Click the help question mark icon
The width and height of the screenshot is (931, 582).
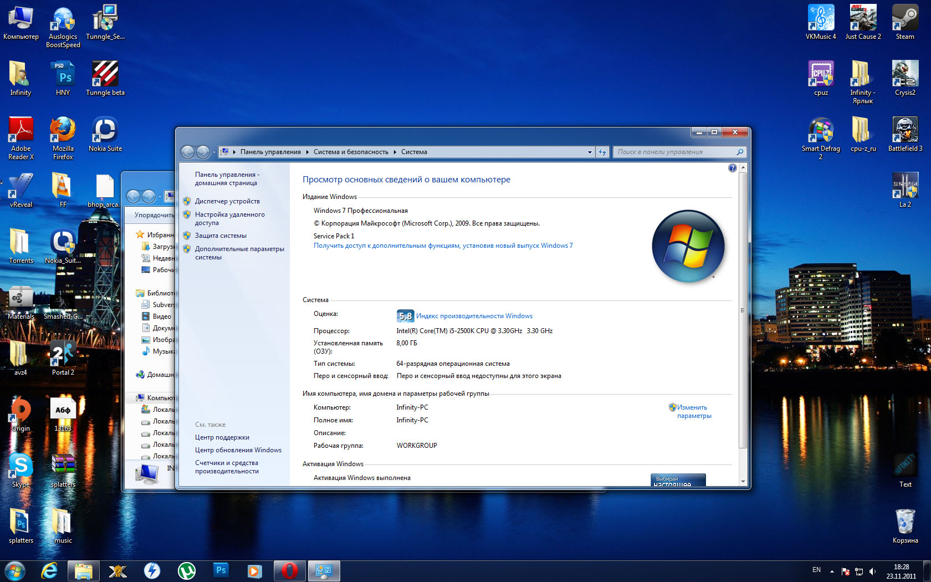732,168
